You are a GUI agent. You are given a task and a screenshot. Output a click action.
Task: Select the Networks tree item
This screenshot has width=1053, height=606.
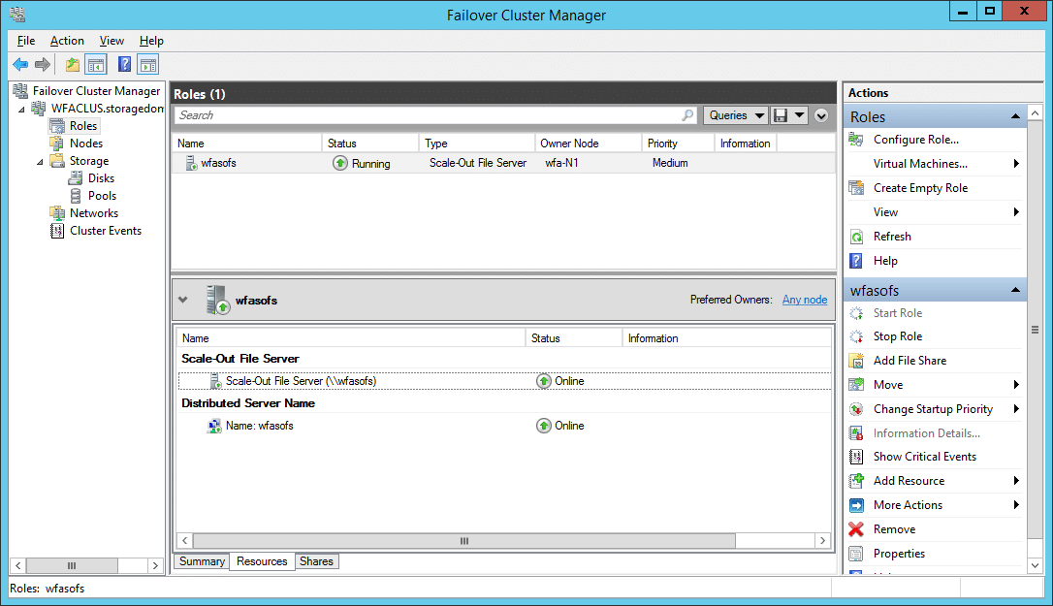tap(94, 213)
